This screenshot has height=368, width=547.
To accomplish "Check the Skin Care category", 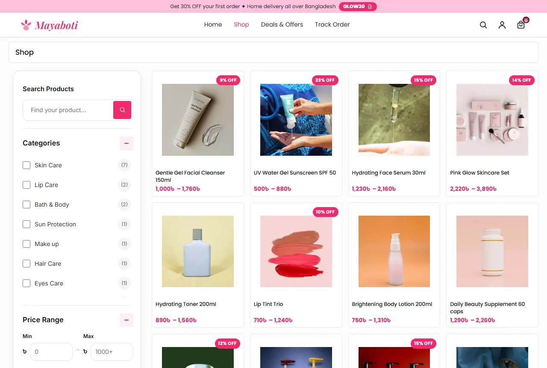I will (26, 165).
